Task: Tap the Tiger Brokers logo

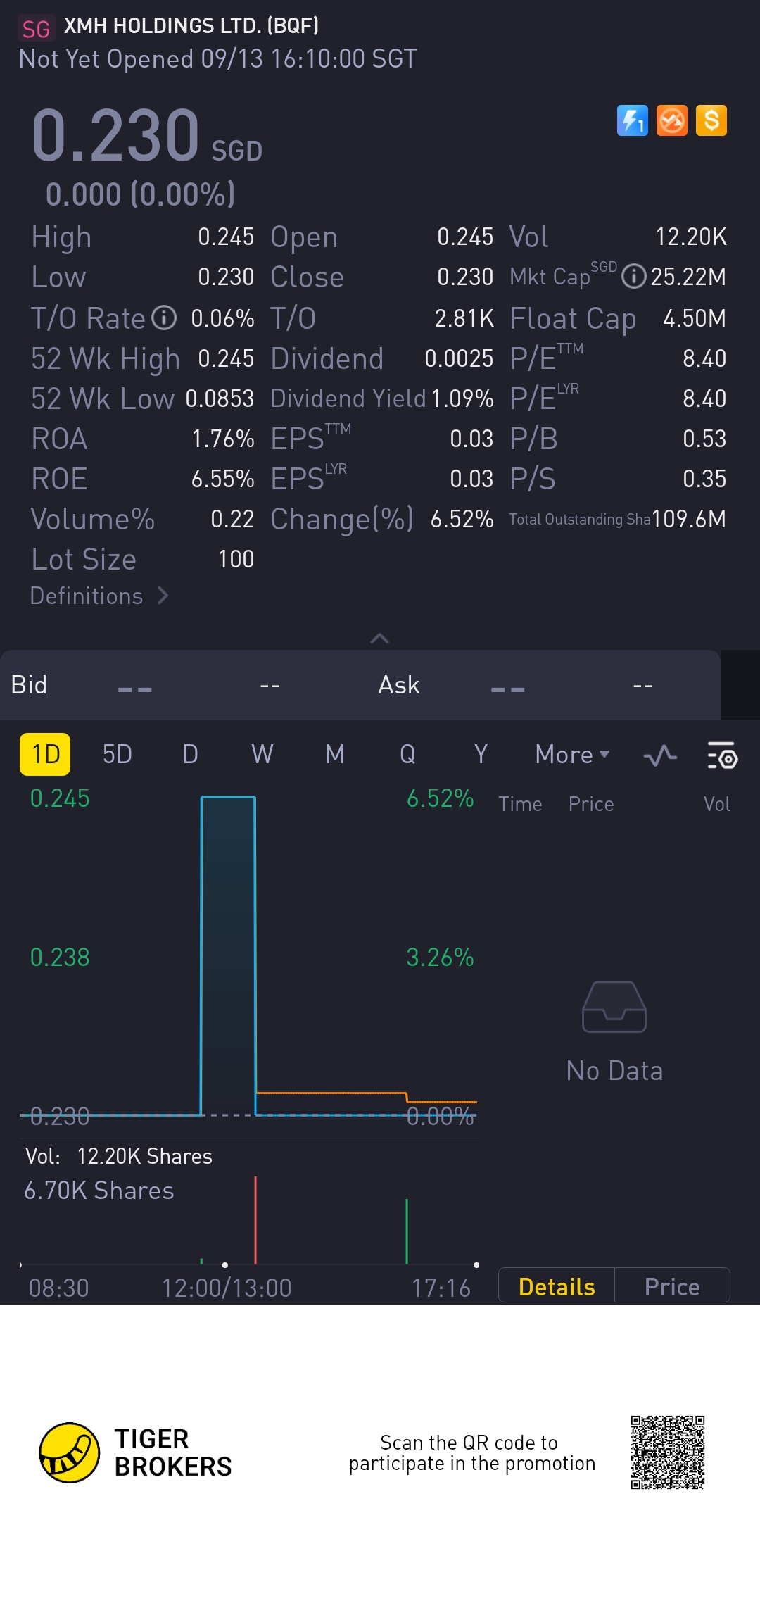Action: click(x=70, y=1452)
